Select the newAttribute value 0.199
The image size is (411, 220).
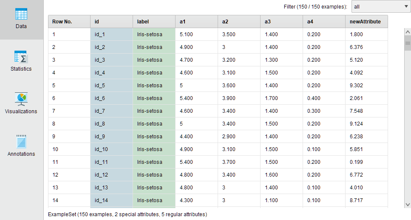pyautogui.click(x=356, y=162)
